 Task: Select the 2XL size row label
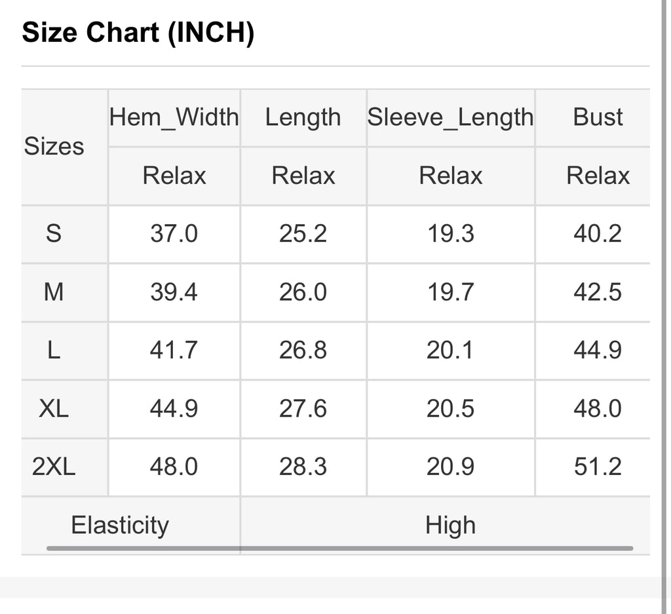tap(54, 467)
